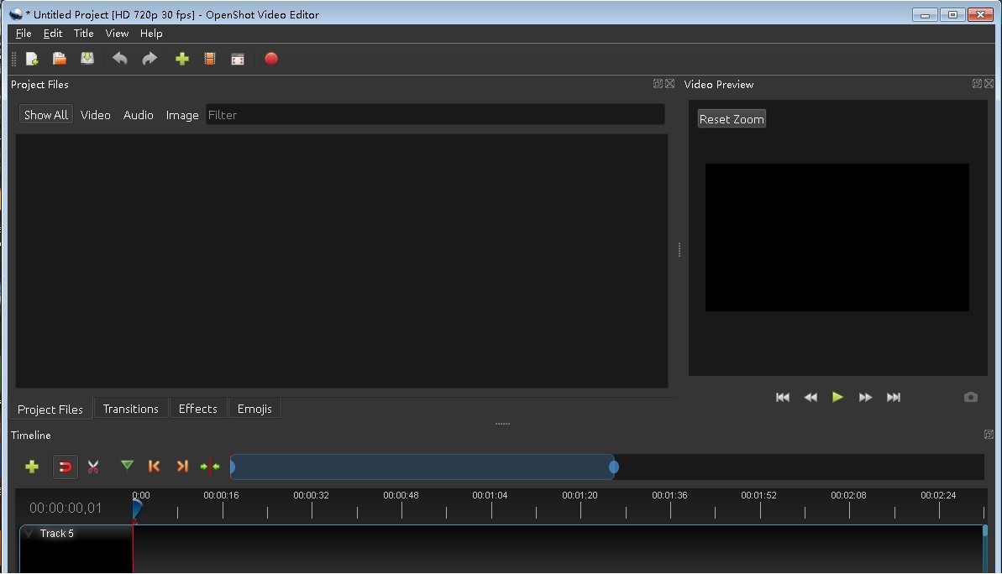1002x574 pixels.
Task: Filter project files by Video
Action: (95, 115)
